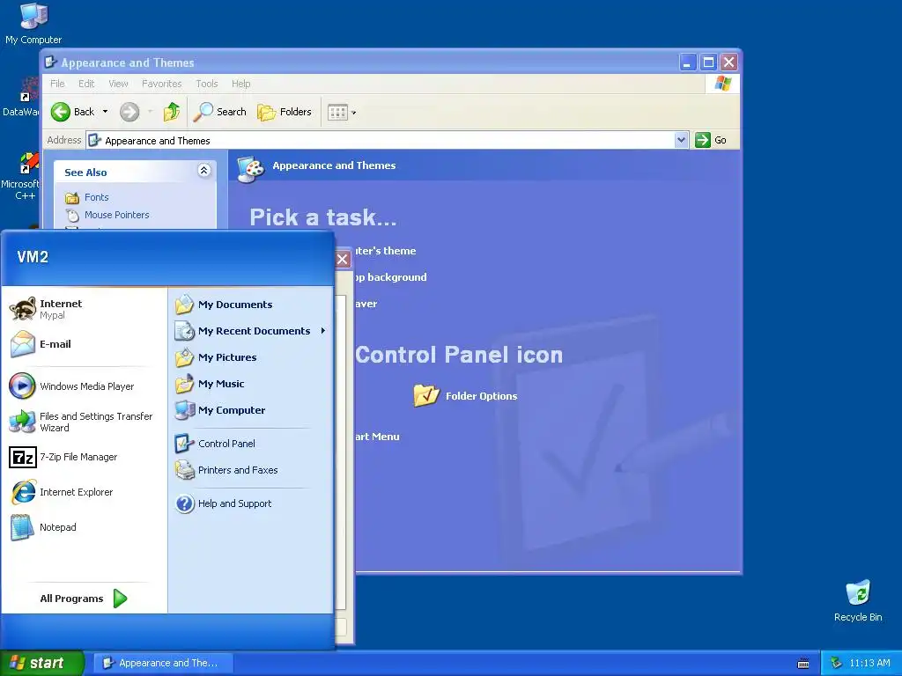This screenshot has height=676, width=902.
Task: Open My Computer desktop icon
Action: [33, 24]
